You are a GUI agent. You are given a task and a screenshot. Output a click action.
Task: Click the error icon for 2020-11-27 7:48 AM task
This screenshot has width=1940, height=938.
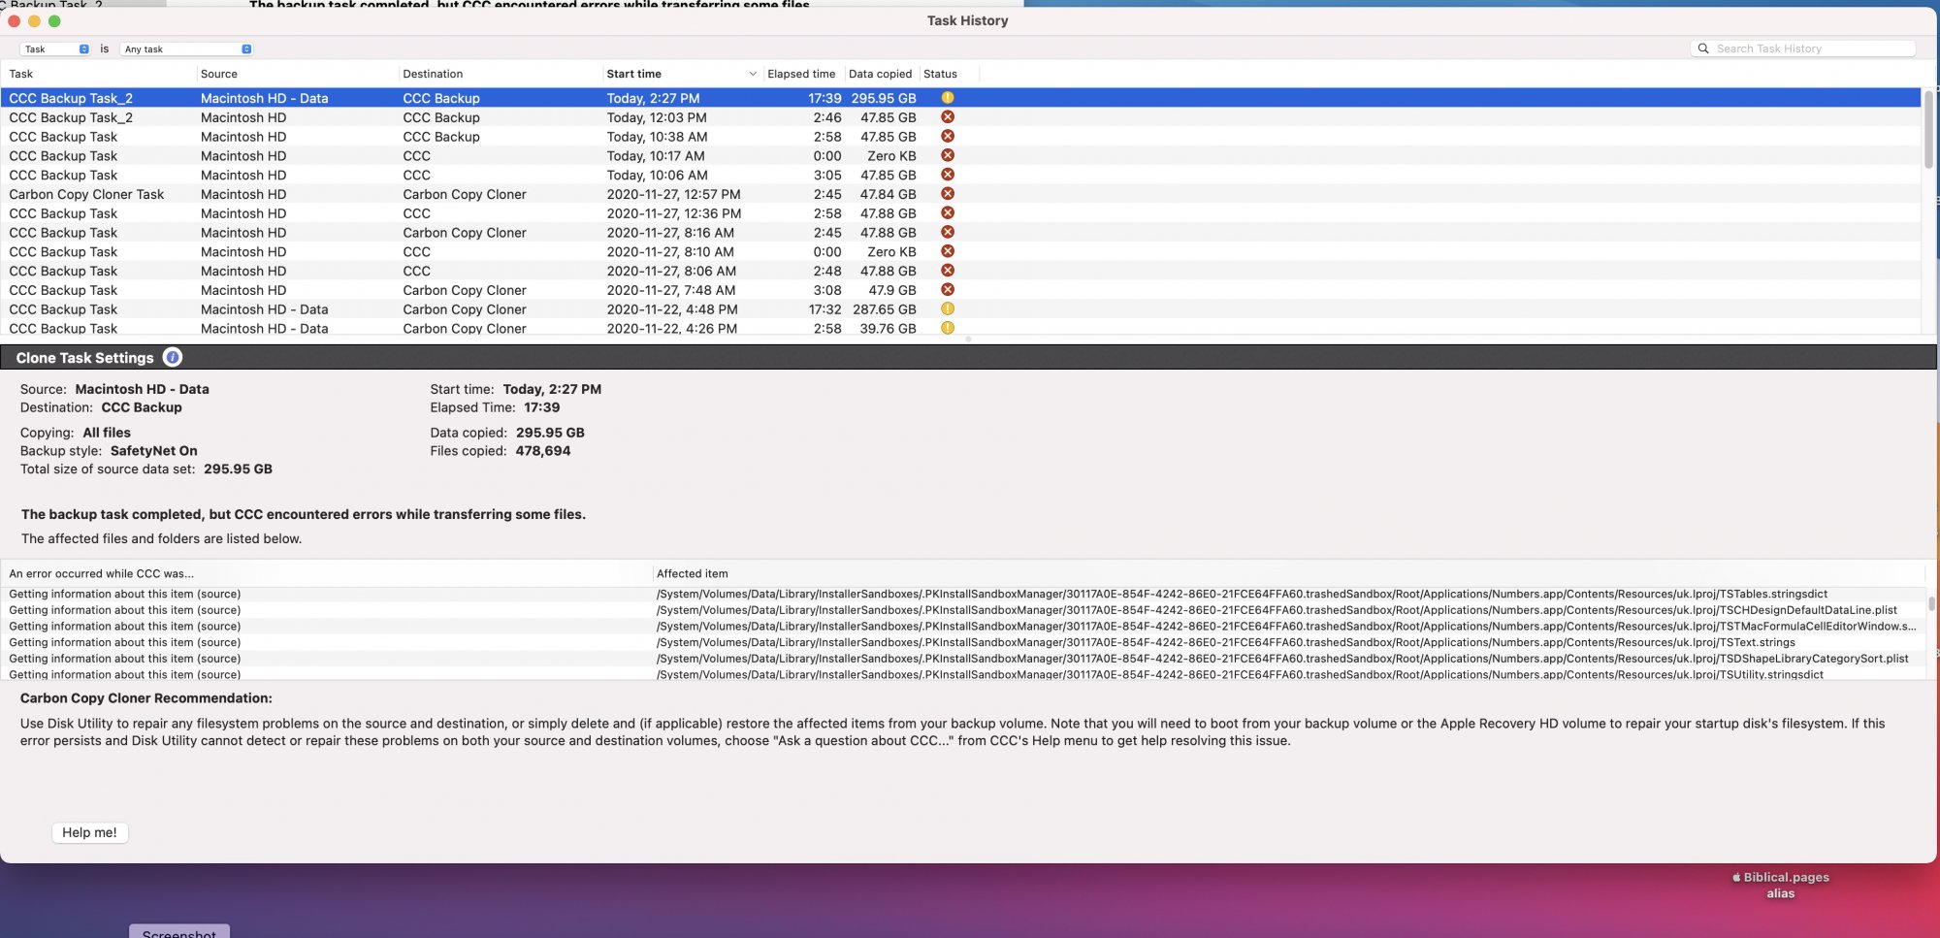tap(948, 290)
